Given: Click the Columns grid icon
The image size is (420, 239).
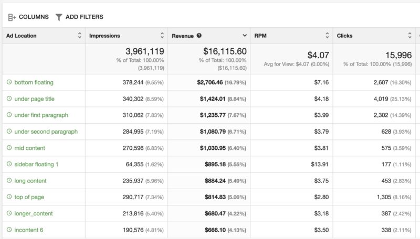Looking at the screenshot, I should [12, 17].
